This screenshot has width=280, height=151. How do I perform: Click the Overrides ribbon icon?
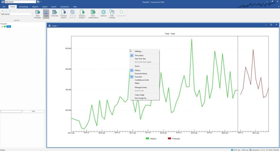pyautogui.click(x=55, y=14)
